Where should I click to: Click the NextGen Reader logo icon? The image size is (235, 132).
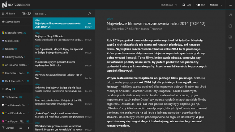point(4,5)
